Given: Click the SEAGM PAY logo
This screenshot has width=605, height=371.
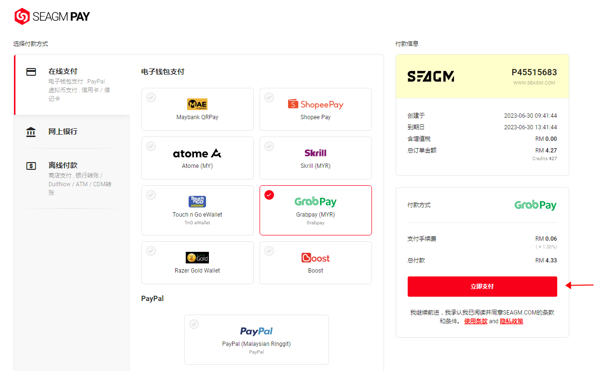Looking at the screenshot, I should [52, 16].
